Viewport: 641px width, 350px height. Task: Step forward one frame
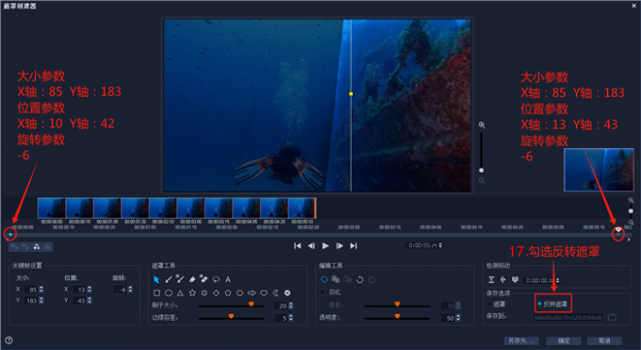339,245
